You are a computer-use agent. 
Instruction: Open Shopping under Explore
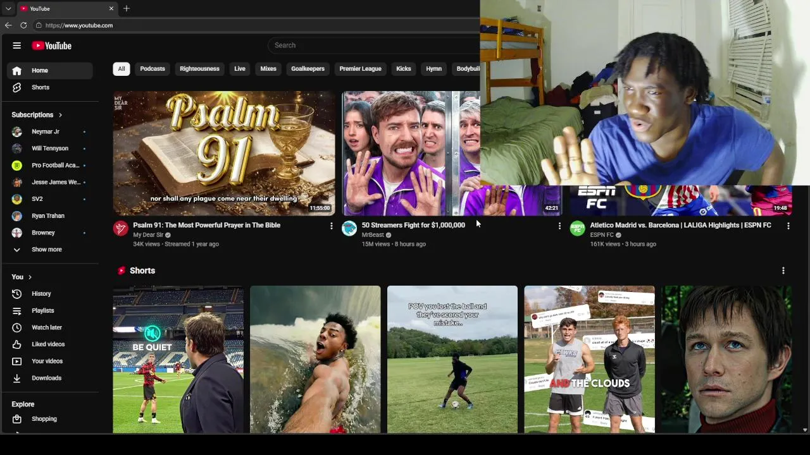49,419
